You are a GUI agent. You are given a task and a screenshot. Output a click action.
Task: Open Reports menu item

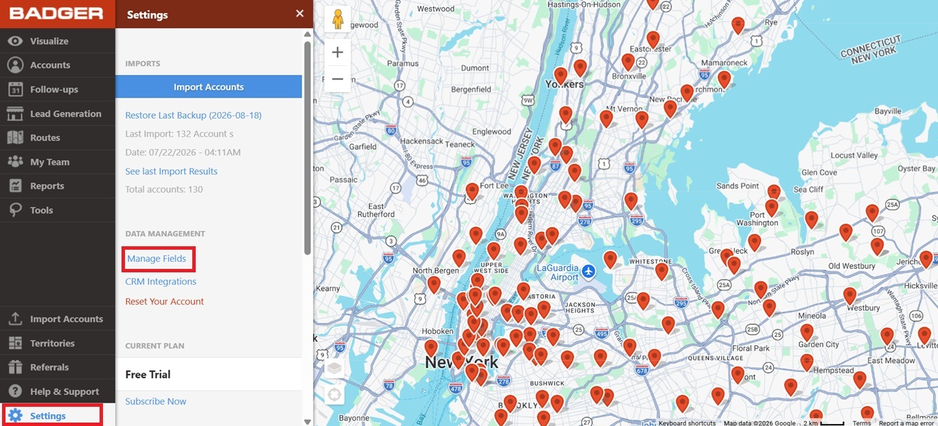click(58, 186)
